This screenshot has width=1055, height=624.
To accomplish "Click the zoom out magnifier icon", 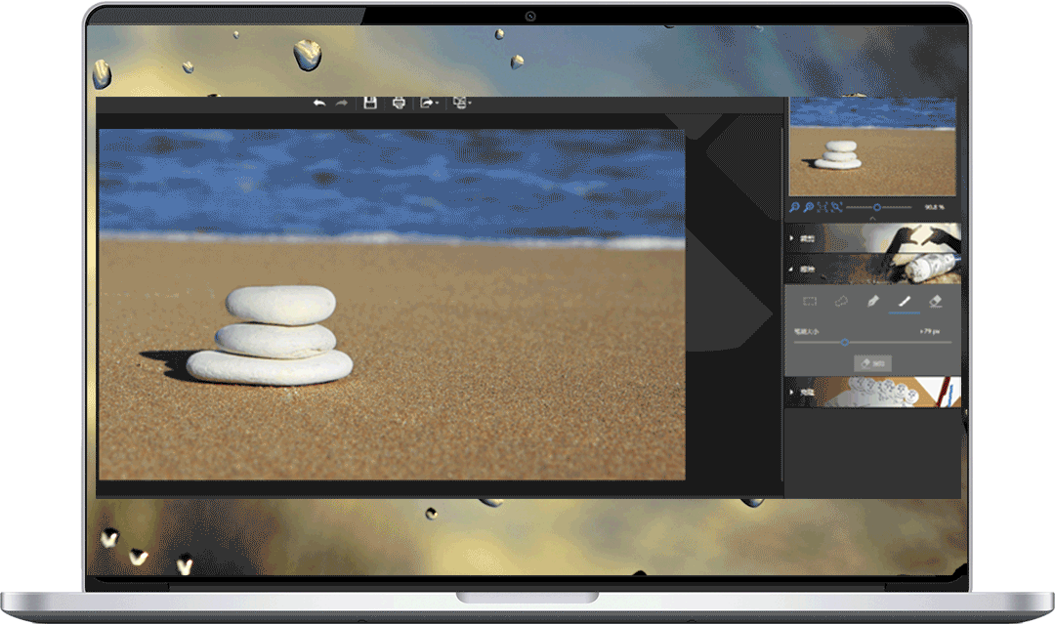I will point(794,207).
